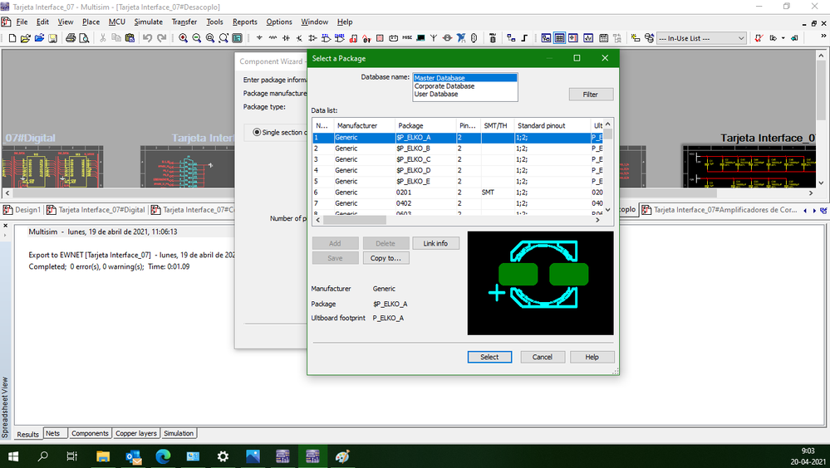Click the New design toolbar icon
This screenshot has width=830, height=468.
pos(12,38)
